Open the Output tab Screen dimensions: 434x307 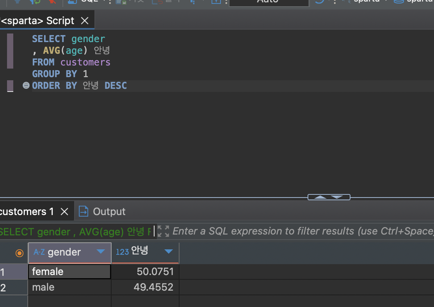[x=102, y=212]
